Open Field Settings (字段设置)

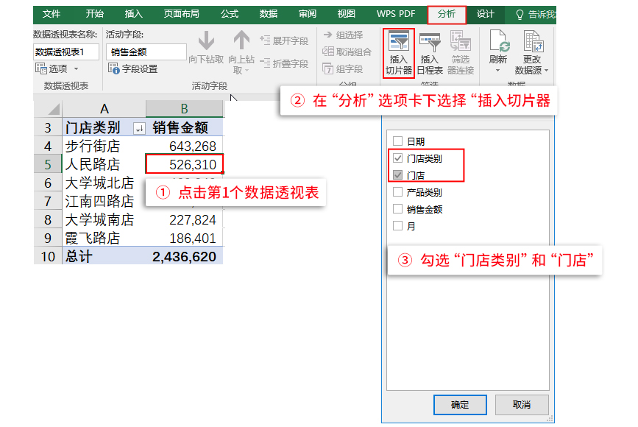[133, 68]
